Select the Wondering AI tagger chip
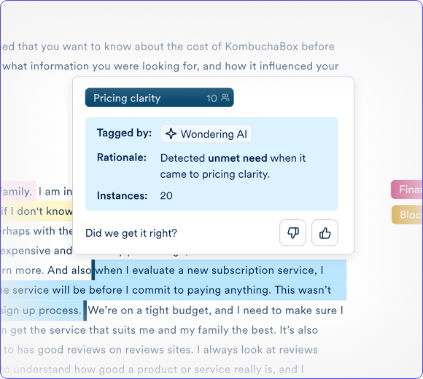This screenshot has height=379, width=423. (x=206, y=133)
